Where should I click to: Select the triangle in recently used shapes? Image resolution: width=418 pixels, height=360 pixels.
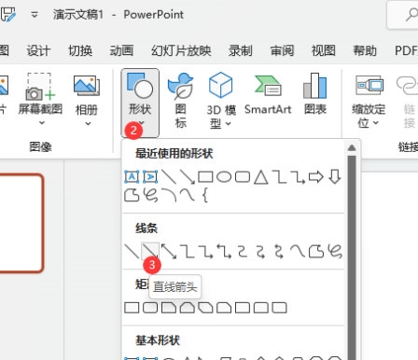[261, 177]
